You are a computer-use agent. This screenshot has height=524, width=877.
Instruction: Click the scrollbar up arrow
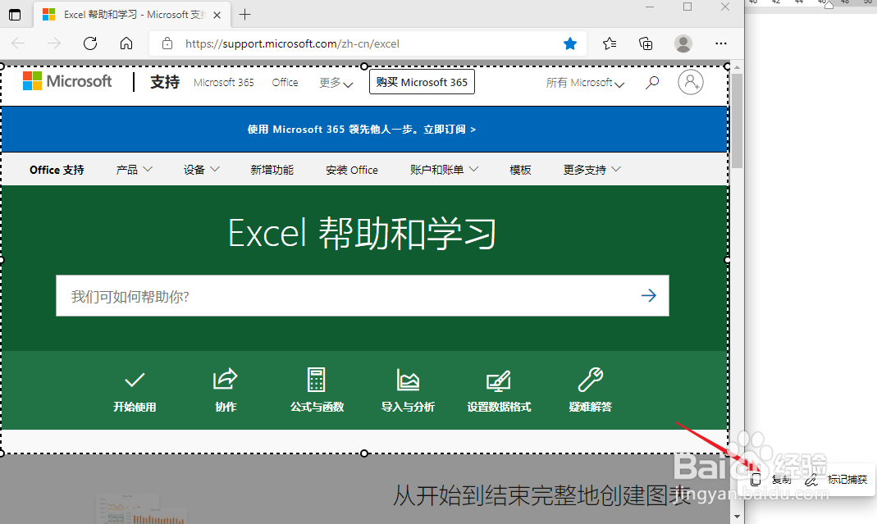pos(737,67)
